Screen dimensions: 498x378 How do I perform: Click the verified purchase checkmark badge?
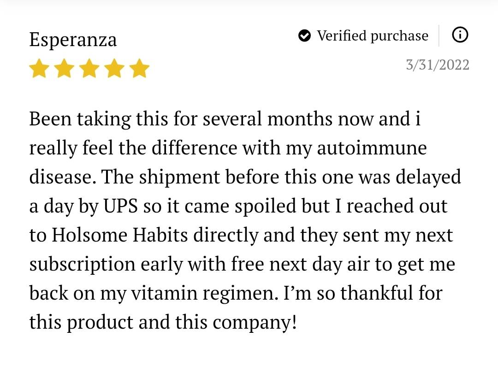305,35
